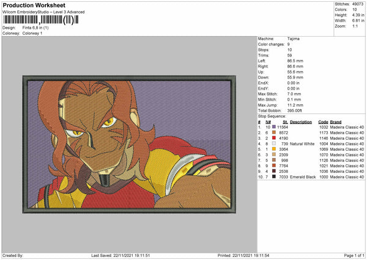
Task: Click the 'Description' column header
Action: click(x=301, y=122)
